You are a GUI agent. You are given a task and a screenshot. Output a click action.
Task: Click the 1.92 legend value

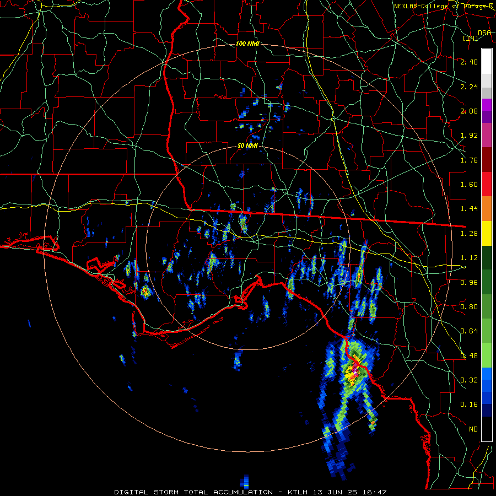pyautogui.click(x=469, y=136)
